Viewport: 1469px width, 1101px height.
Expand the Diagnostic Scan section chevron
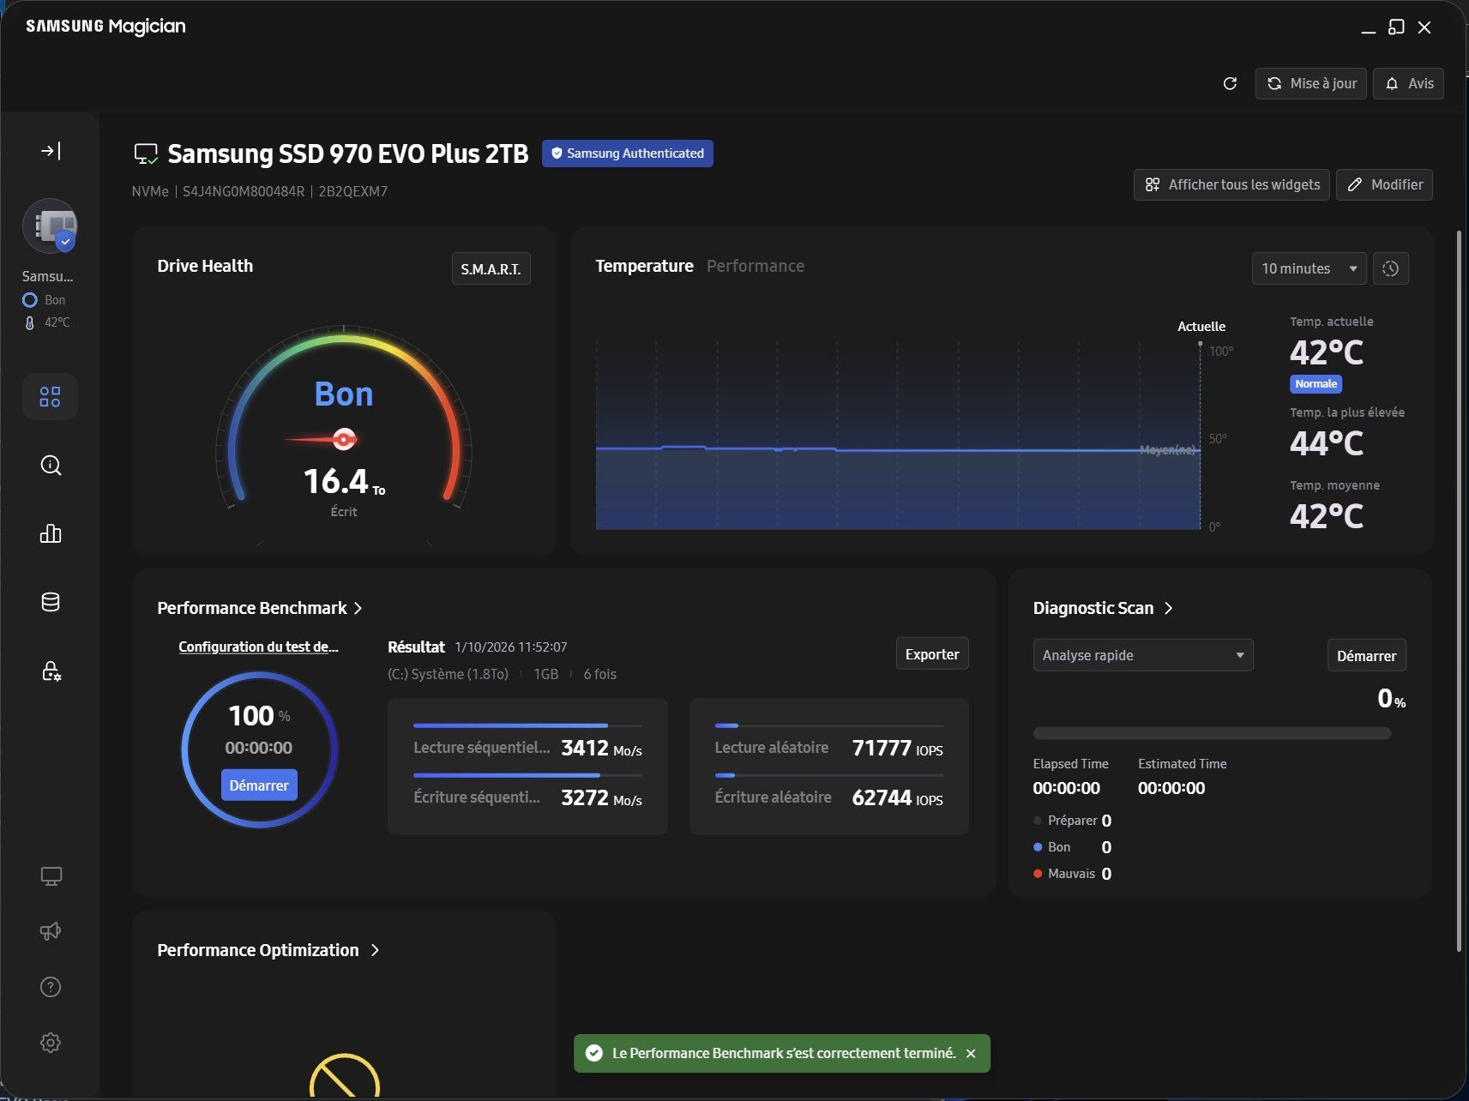[1168, 609]
